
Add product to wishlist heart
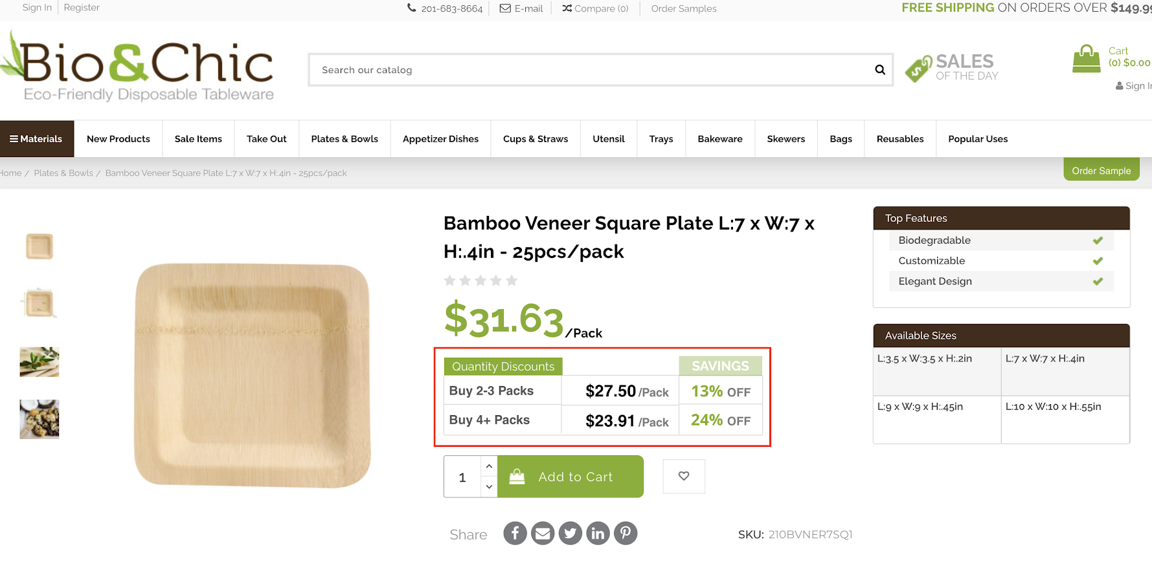click(x=684, y=477)
